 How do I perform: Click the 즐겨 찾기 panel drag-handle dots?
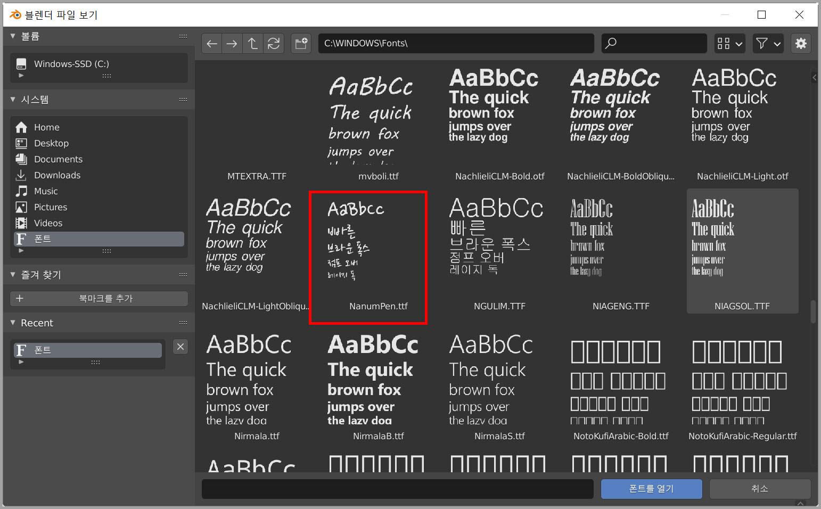pyautogui.click(x=183, y=275)
